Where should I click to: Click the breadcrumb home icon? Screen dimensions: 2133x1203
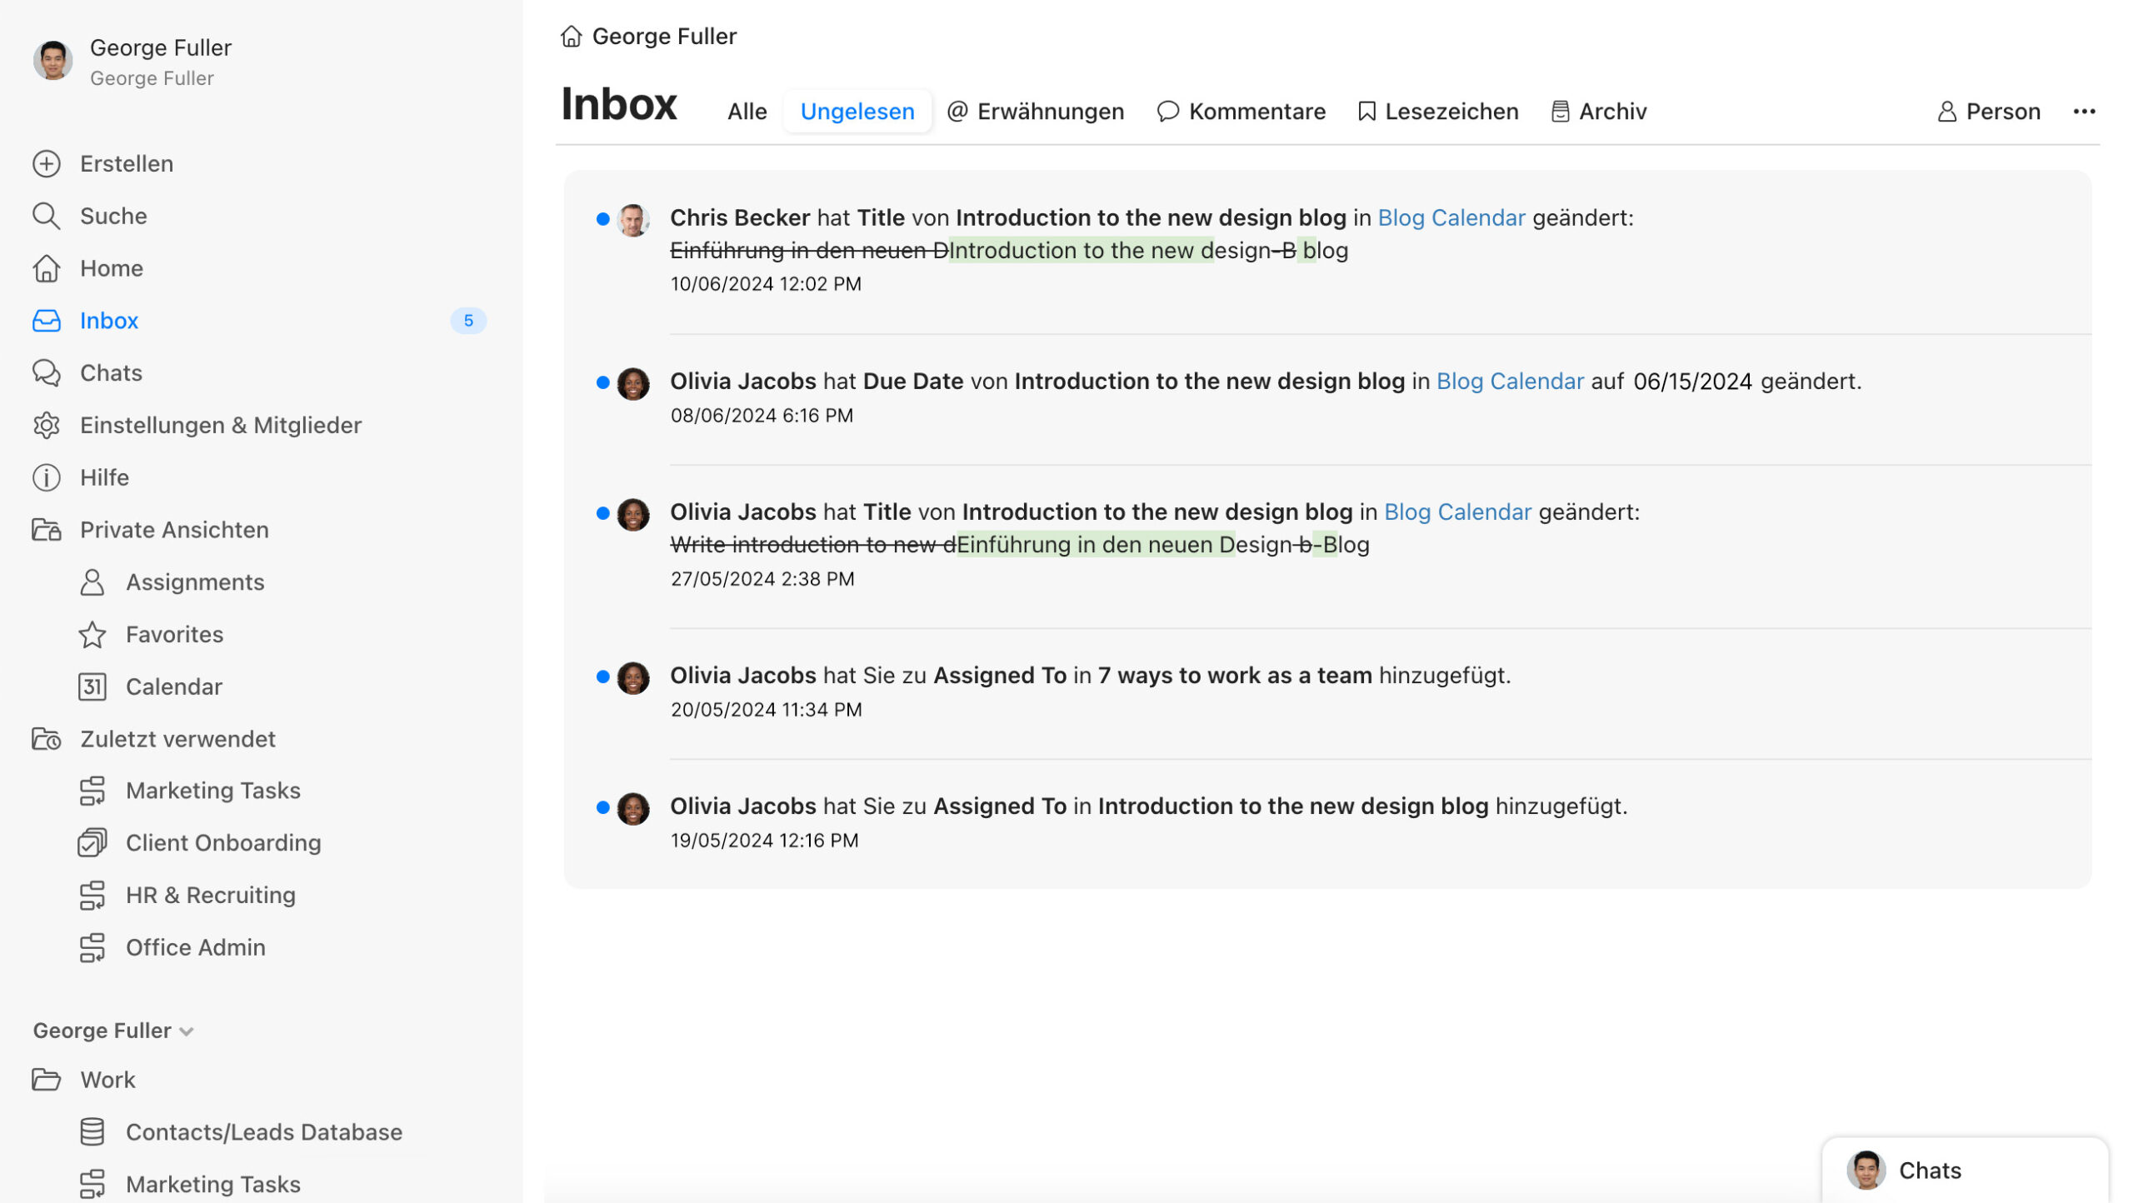click(572, 37)
